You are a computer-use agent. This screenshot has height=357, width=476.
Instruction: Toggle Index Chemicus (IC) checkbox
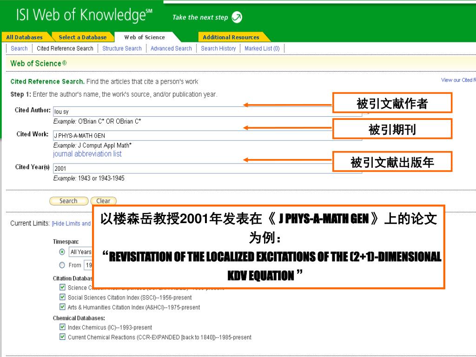click(x=62, y=327)
